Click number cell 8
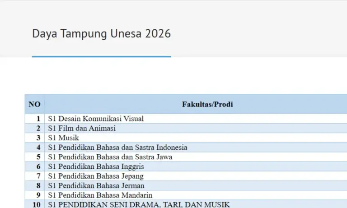This screenshot has height=208, width=347. (x=35, y=185)
